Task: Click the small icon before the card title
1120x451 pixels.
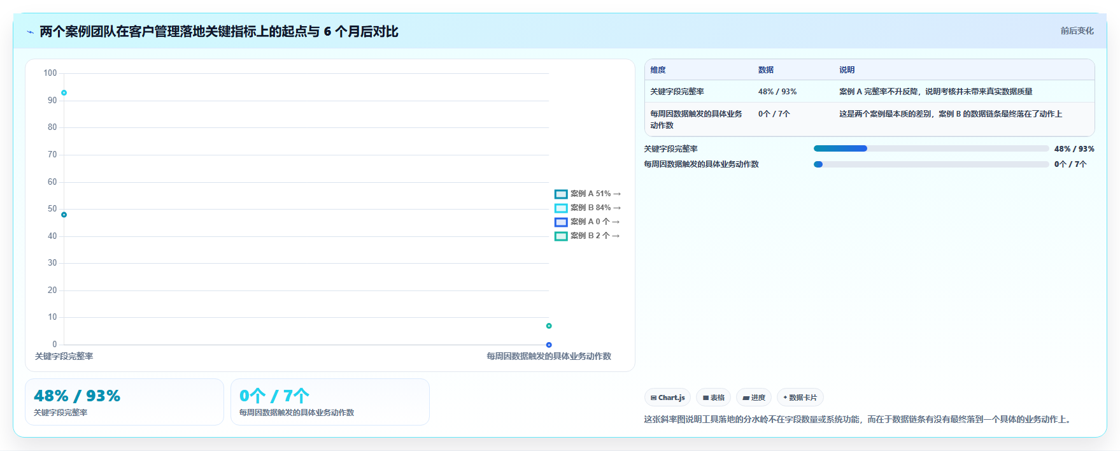Action: coord(30,32)
